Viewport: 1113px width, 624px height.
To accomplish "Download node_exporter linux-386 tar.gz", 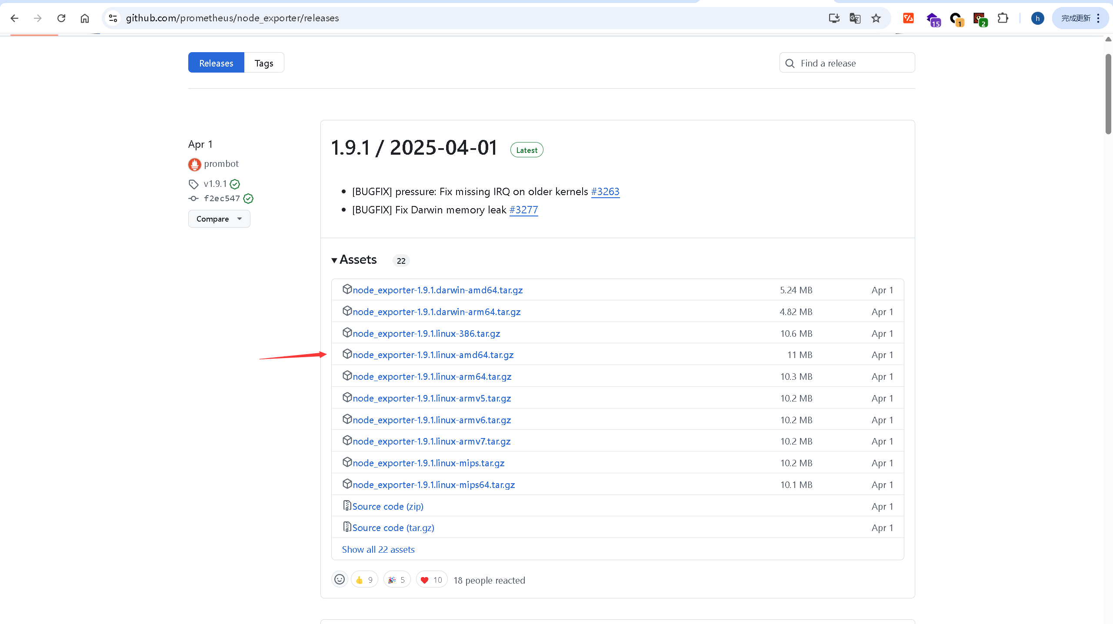I will point(426,333).
